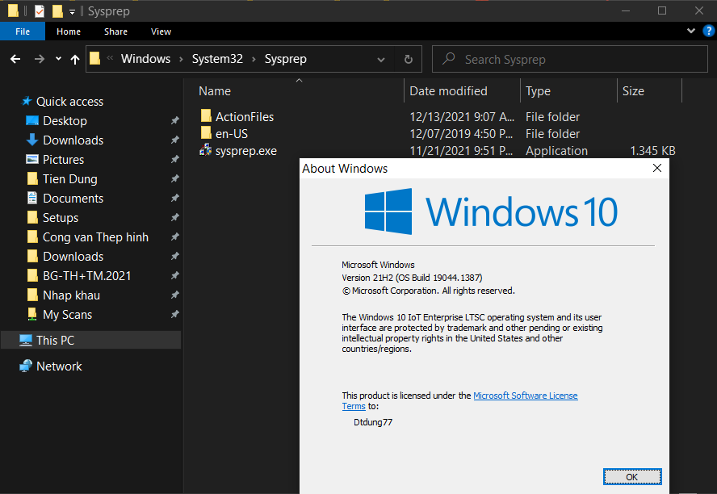Expand the address bar history dropdown
The image size is (717, 494).
[381, 60]
